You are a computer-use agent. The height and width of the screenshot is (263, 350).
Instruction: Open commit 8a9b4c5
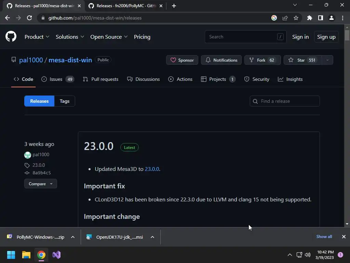(41, 173)
